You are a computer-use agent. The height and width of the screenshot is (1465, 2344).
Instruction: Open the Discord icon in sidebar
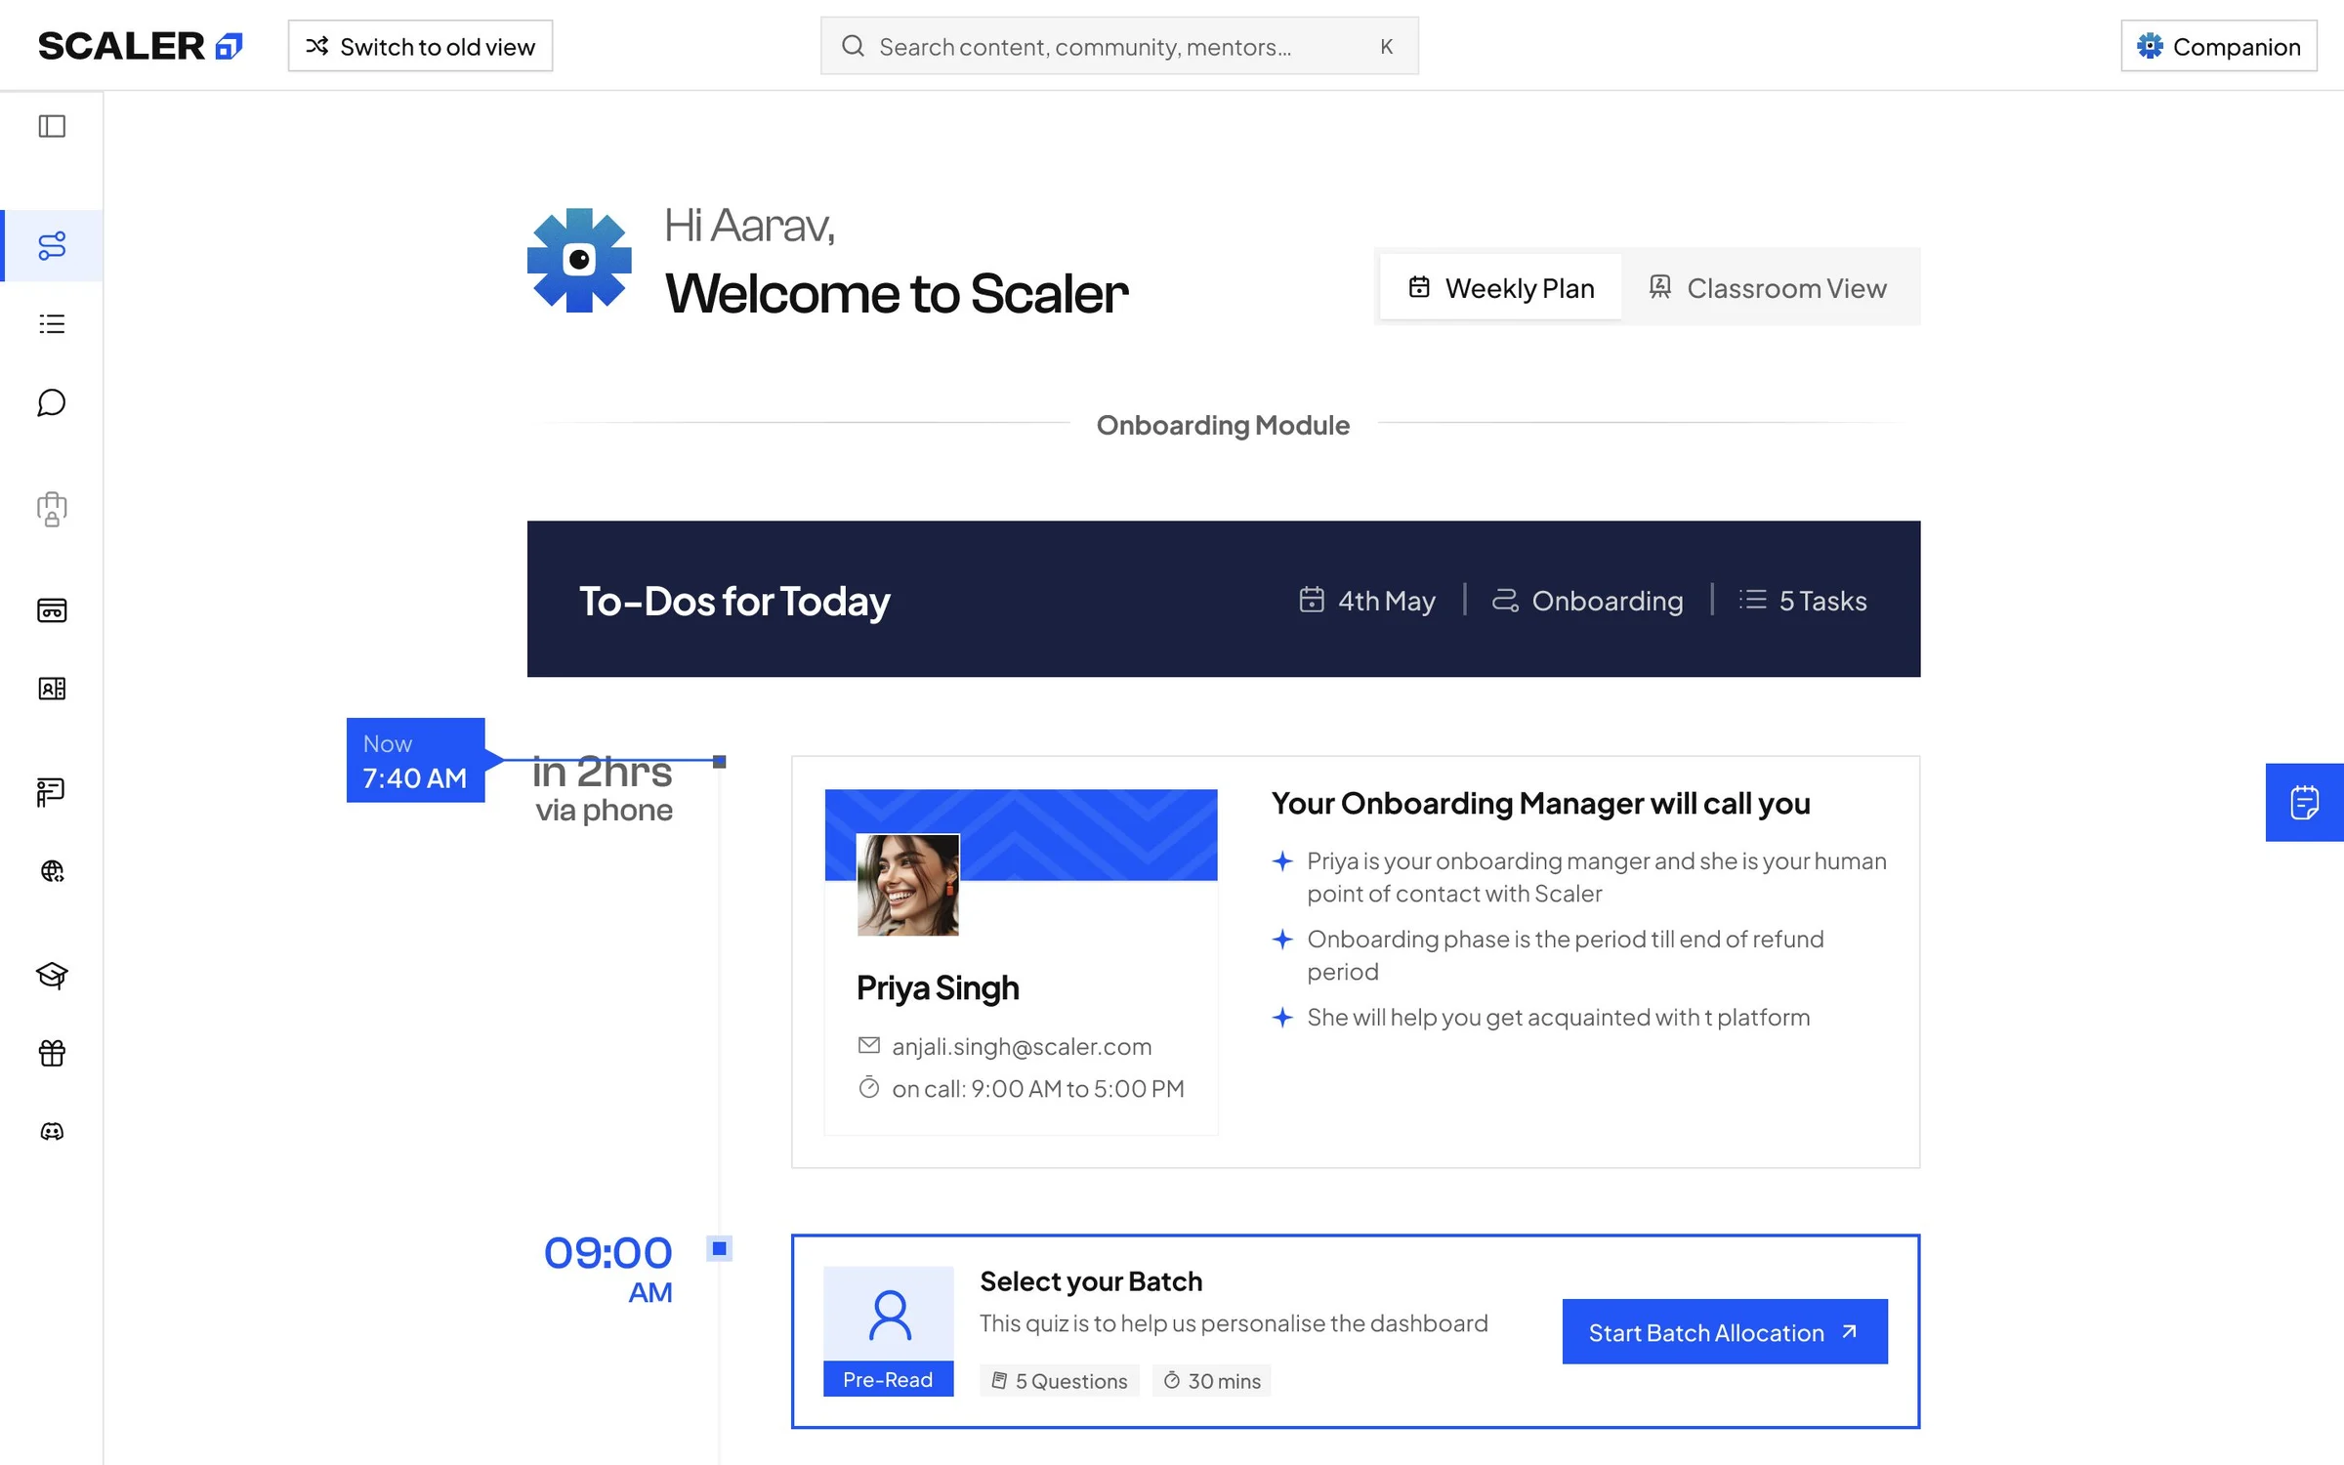point(52,1131)
